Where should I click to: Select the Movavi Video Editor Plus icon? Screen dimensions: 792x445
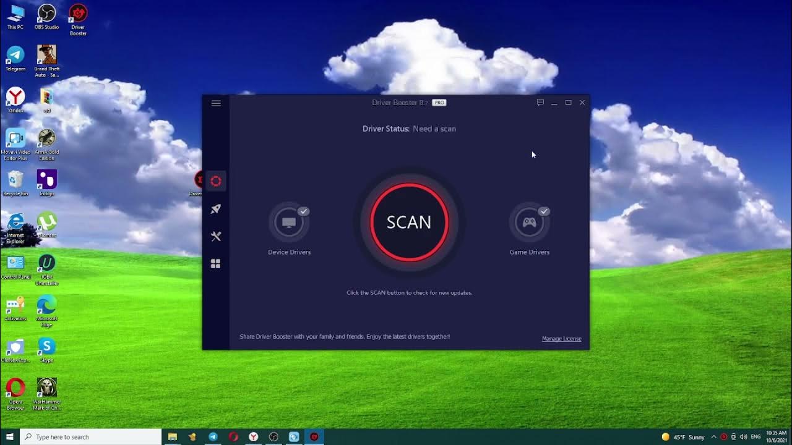[x=15, y=145]
